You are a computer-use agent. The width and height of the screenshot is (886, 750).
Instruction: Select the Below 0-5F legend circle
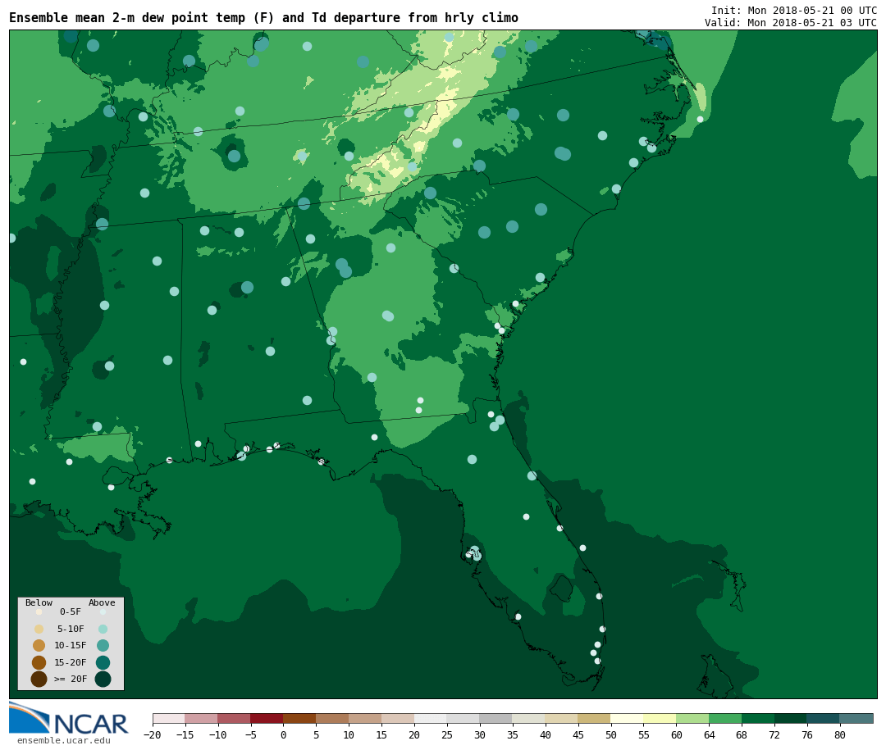click(x=39, y=611)
